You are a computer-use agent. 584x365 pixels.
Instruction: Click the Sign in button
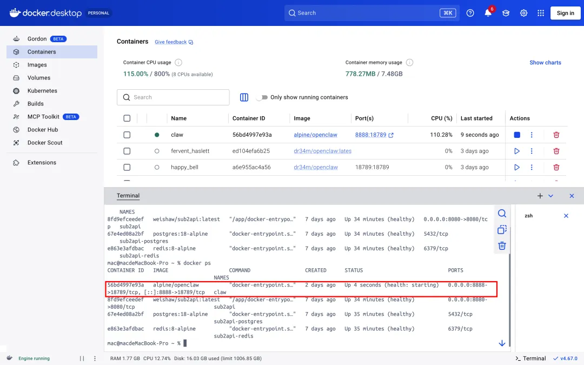[566, 13]
